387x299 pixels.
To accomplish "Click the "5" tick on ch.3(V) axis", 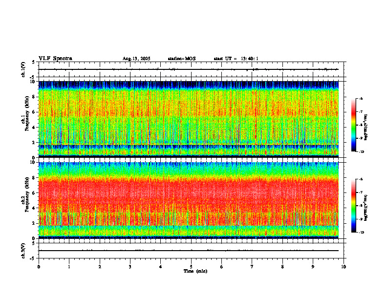I will [34, 243].
